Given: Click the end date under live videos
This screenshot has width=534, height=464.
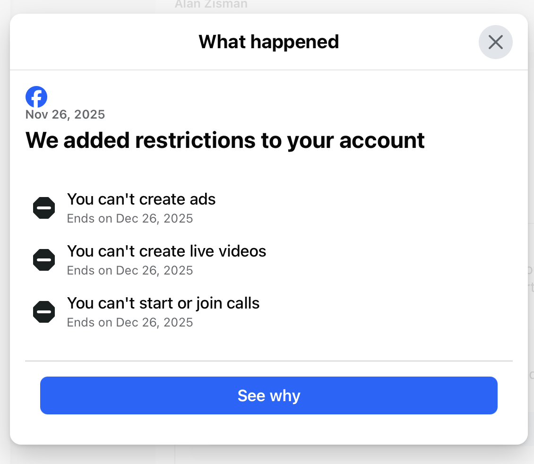Looking at the screenshot, I should [x=130, y=270].
